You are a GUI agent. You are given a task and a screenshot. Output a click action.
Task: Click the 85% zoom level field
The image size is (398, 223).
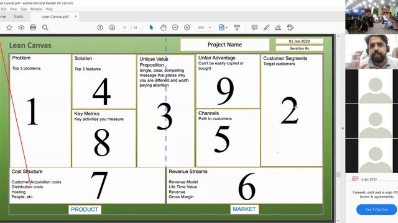(x=201, y=27)
